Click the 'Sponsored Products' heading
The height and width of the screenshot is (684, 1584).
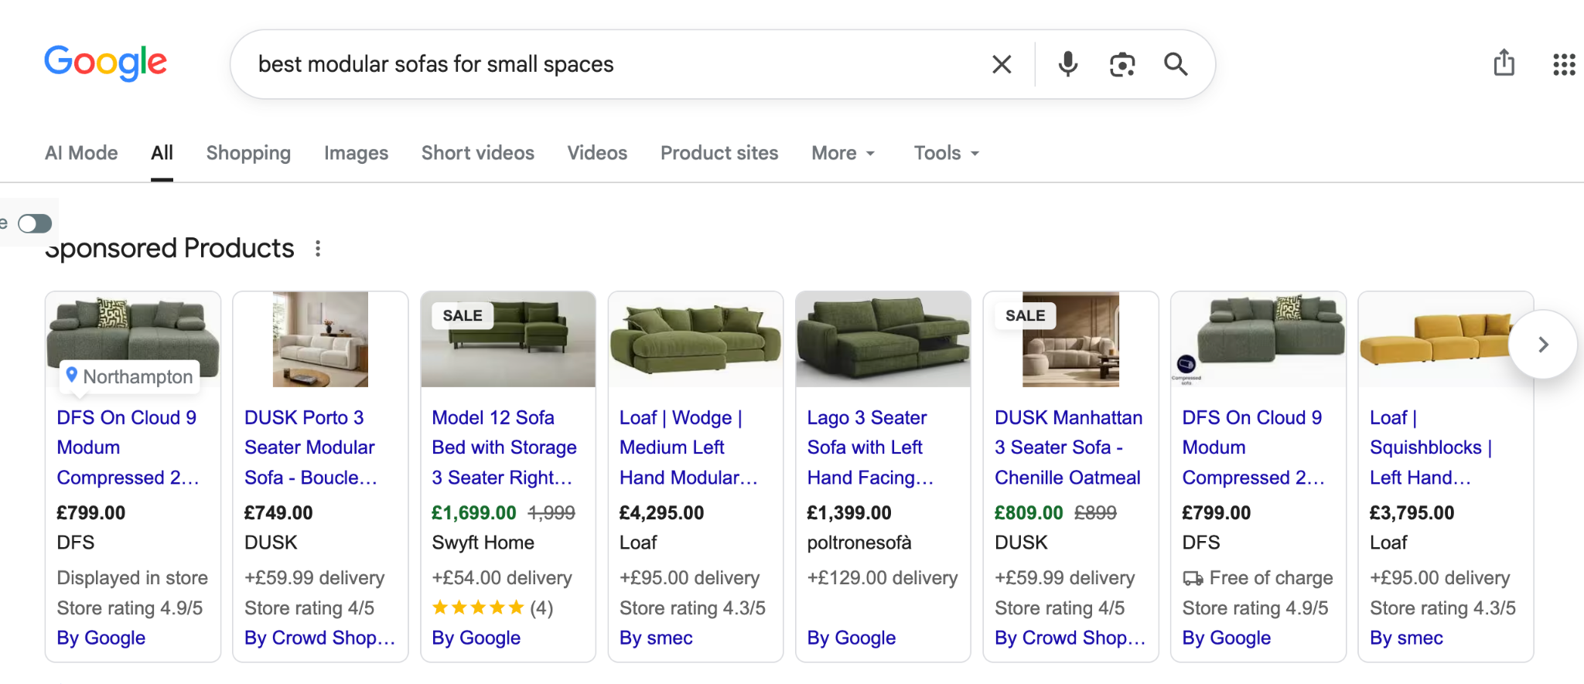169,248
